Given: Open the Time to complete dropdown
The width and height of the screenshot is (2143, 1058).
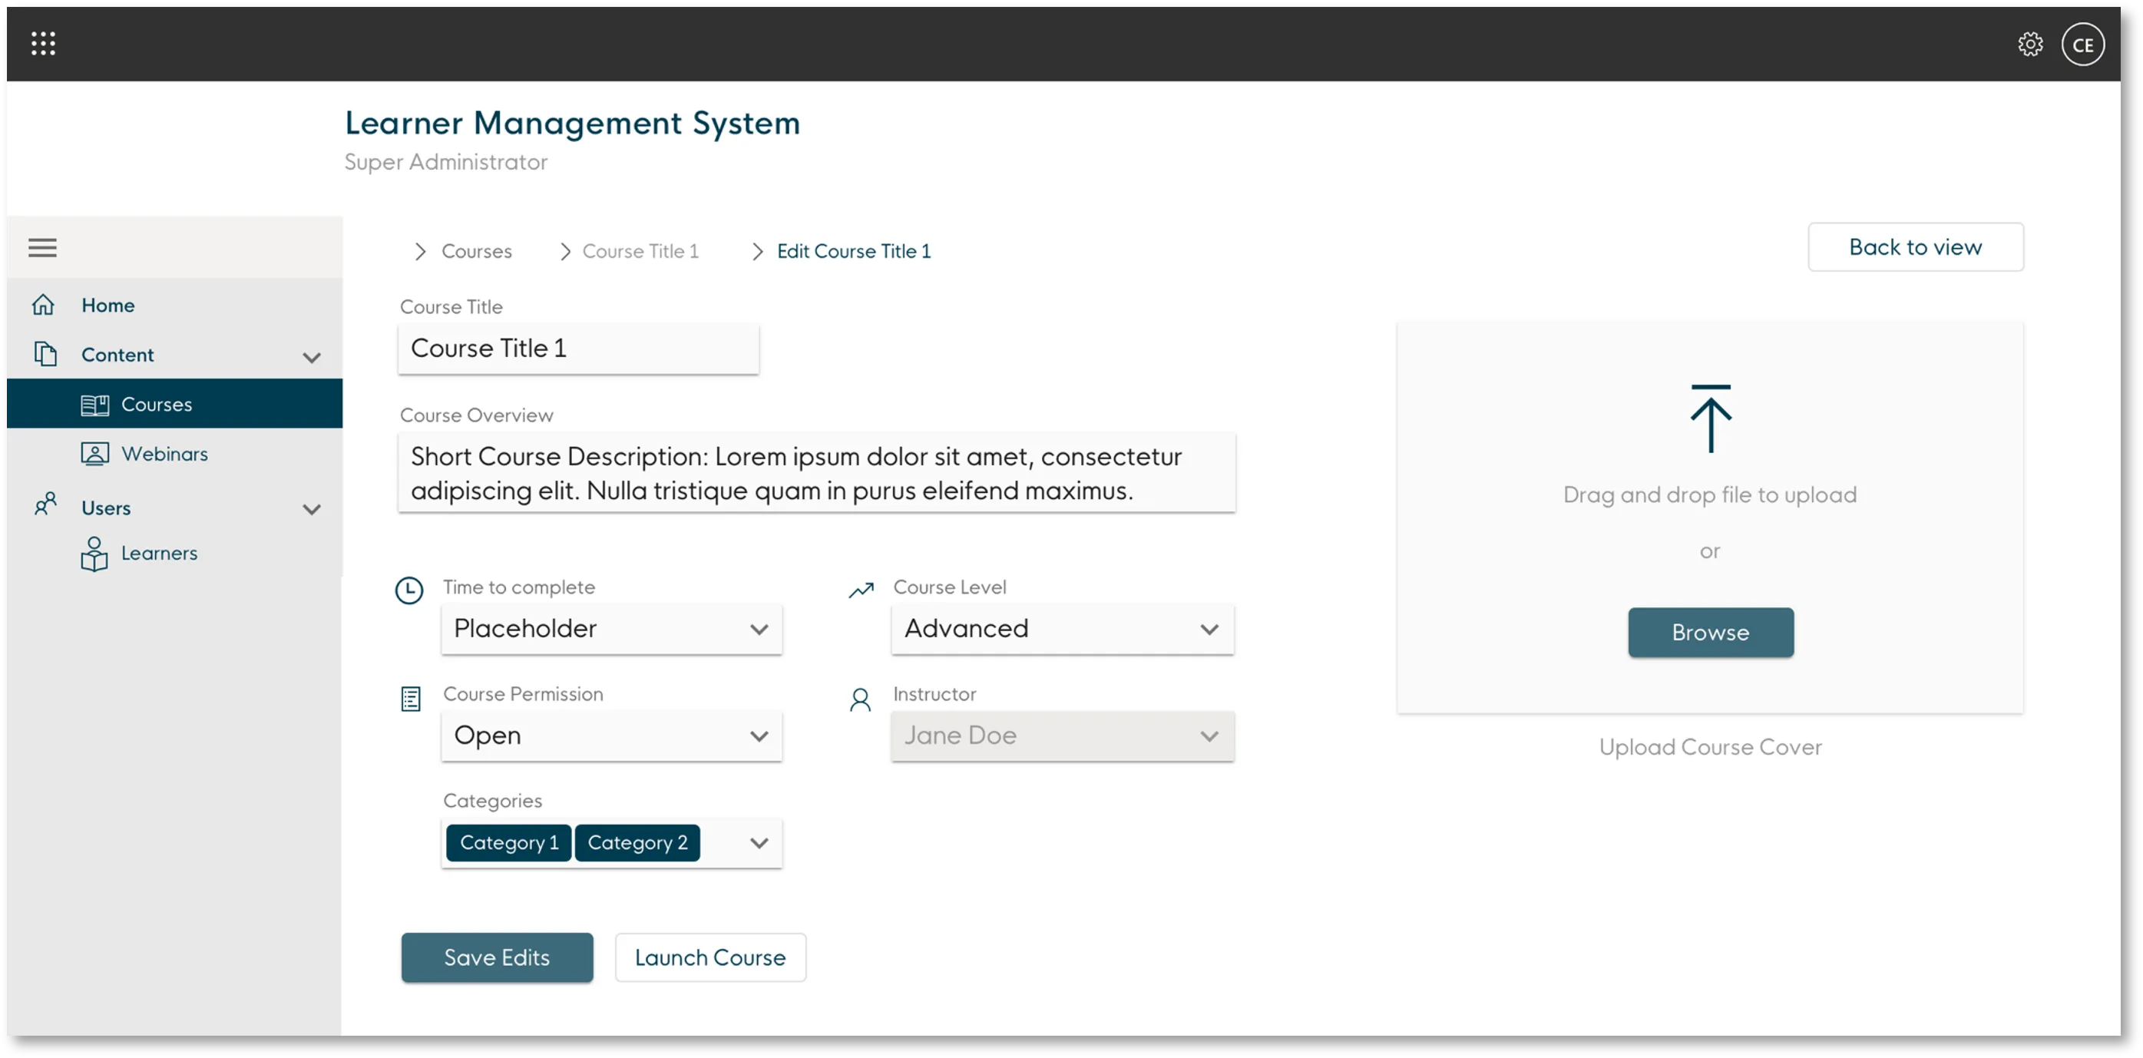Looking at the screenshot, I should [611, 629].
